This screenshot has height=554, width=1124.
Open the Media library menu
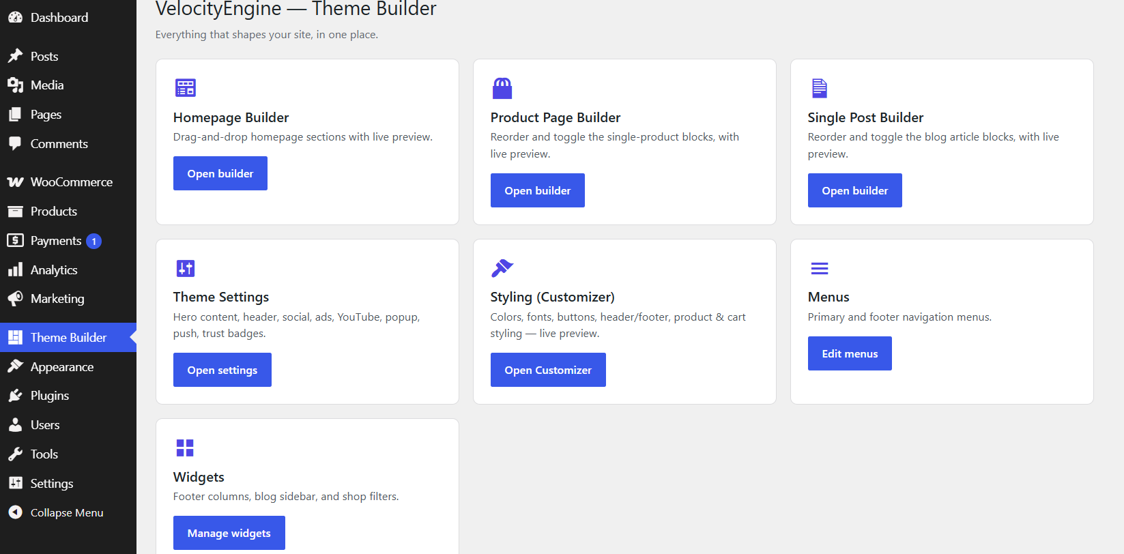pos(68,85)
